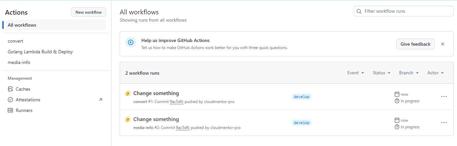This screenshot has width=457, height=146.
Task: Open Golang Lambda Build & Deploy workflow
Action: (40, 52)
